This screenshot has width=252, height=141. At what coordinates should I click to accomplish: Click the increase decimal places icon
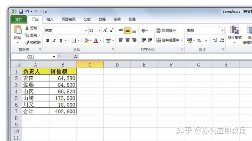coord(215,41)
